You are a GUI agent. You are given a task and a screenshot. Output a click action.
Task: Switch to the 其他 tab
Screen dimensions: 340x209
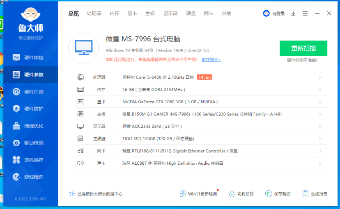pyautogui.click(x=226, y=14)
